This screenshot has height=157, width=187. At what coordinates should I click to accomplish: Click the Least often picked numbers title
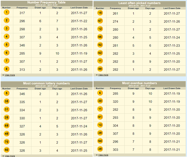(139, 3)
